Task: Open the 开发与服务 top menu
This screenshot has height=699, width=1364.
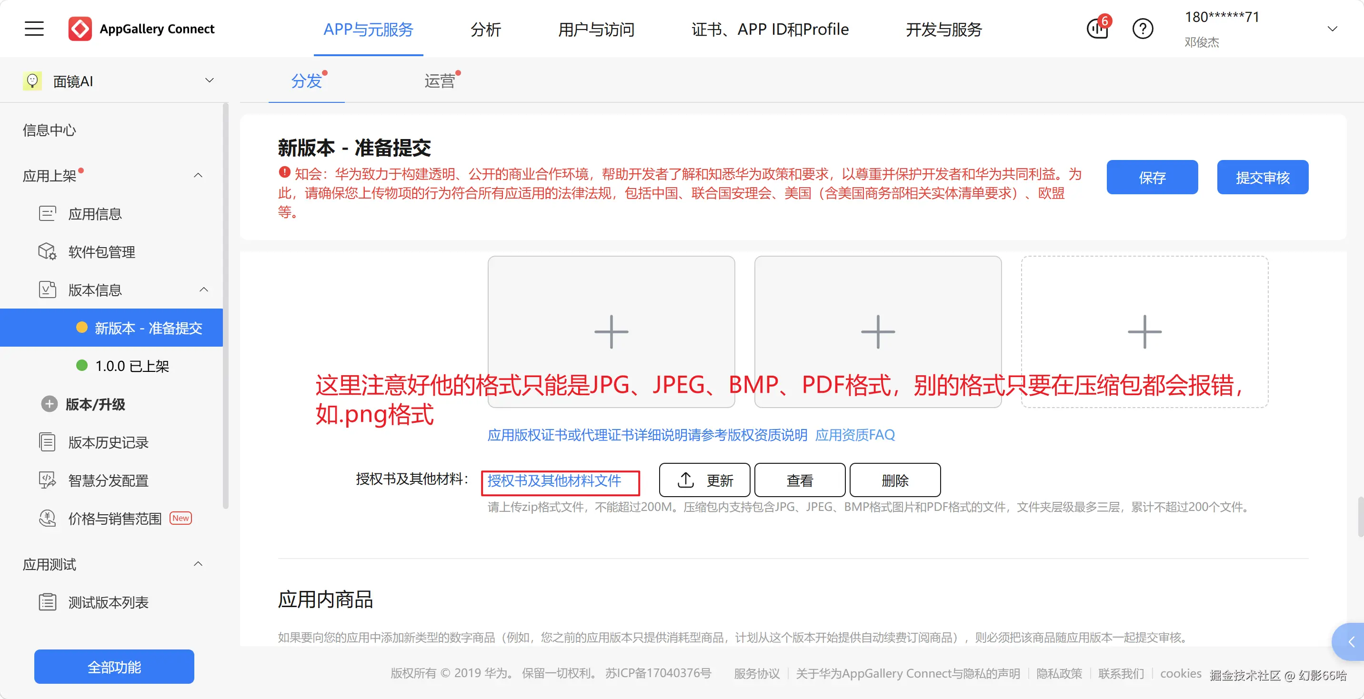Action: [943, 30]
